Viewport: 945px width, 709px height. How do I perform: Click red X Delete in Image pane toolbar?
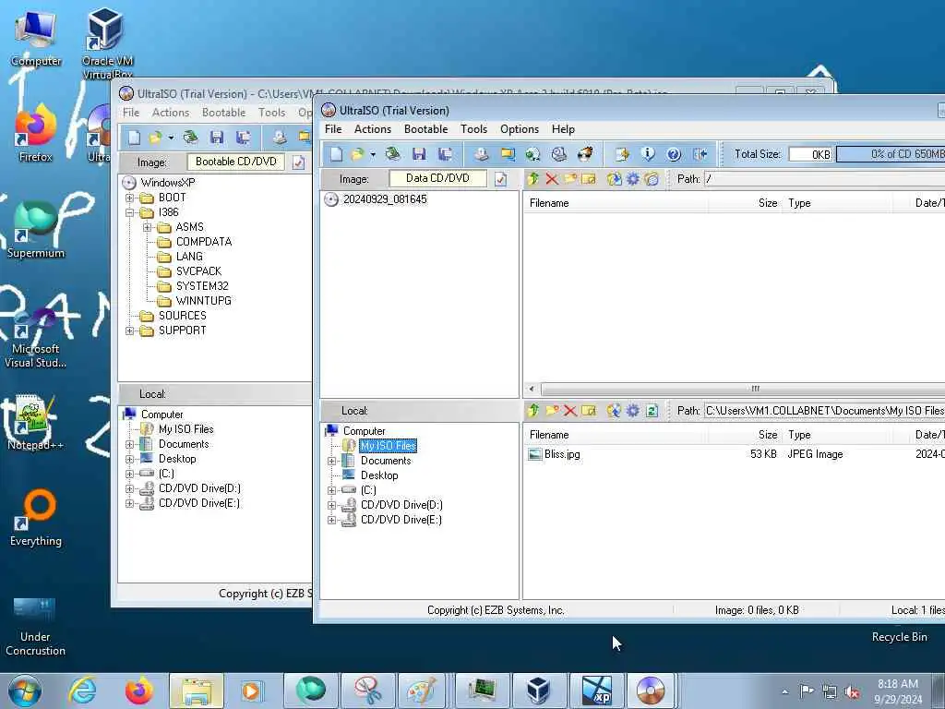click(552, 179)
